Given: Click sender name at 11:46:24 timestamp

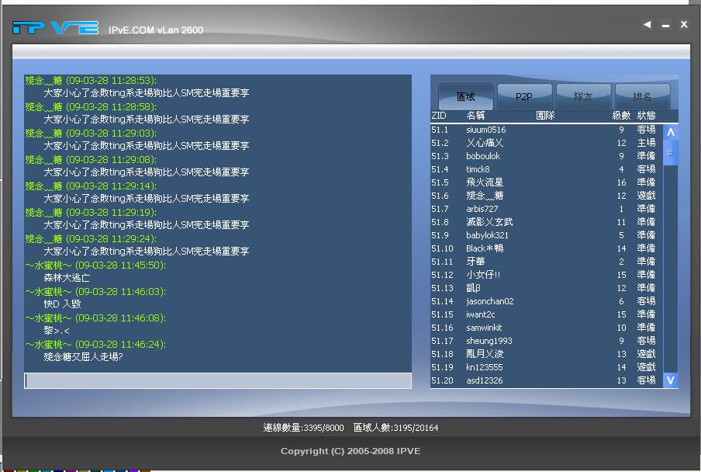Looking at the screenshot, I should tap(48, 345).
